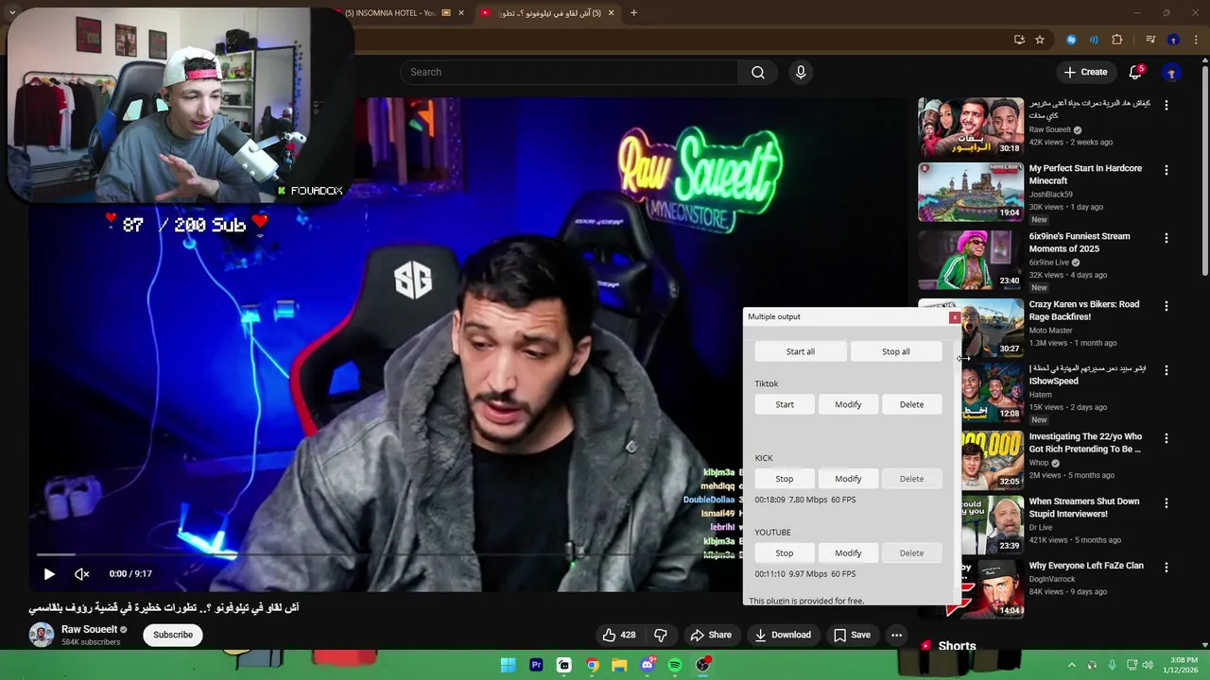Viewport: 1210px width, 680px height.
Task: Start the Tiktok output
Action: (x=785, y=404)
